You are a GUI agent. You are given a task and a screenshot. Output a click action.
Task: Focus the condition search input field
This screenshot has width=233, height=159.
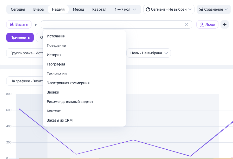point(113,24)
